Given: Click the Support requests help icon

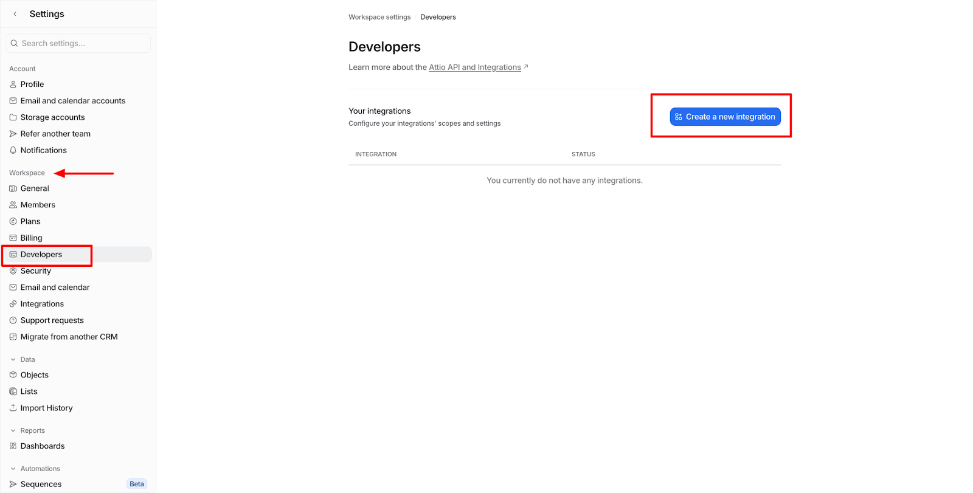Looking at the screenshot, I should point(13,320).
